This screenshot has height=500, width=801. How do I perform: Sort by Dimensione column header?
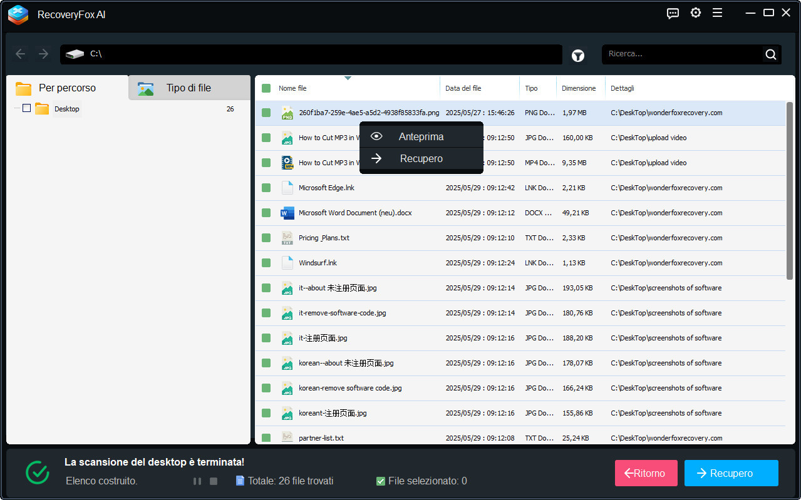tap(579, 88)
